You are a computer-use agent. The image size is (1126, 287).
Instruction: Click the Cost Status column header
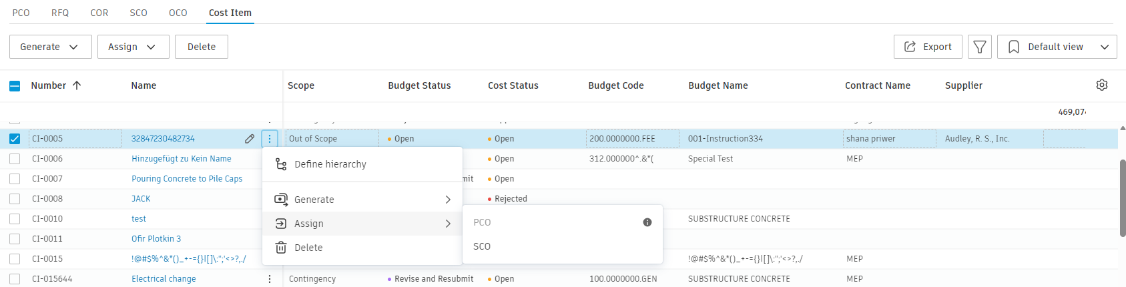point(513,85)
